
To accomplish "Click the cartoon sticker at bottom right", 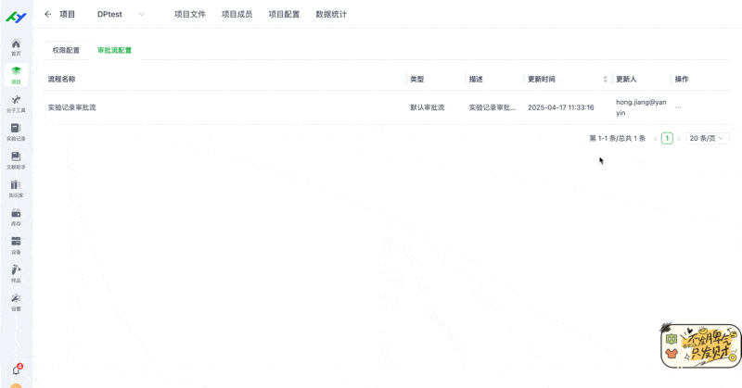I will (x=701, y=346).
